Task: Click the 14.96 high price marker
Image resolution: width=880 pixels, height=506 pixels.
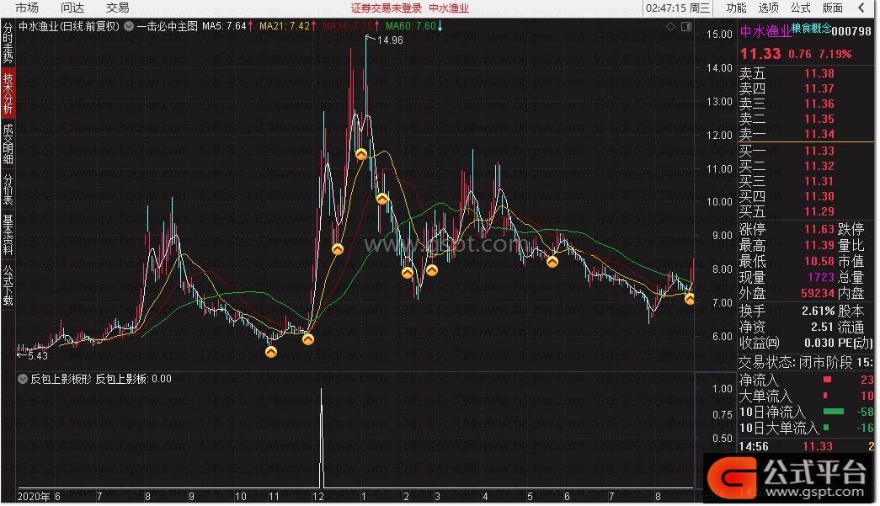Action: 390,40
